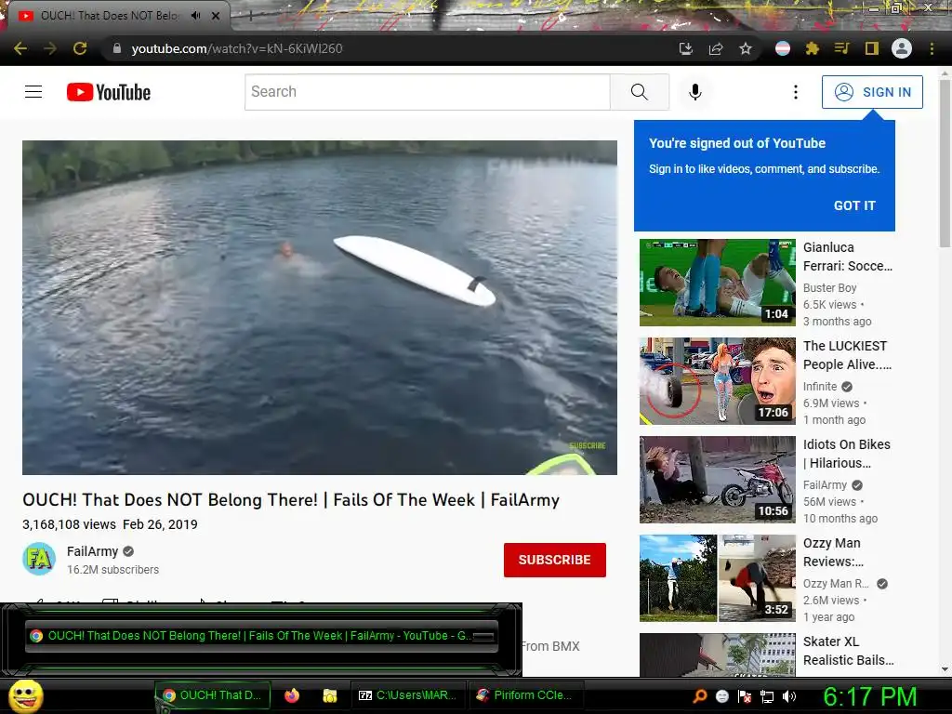952x714 pixels.
Task: Click the red SUBSCRIBE button
Action: click(555, 560)
